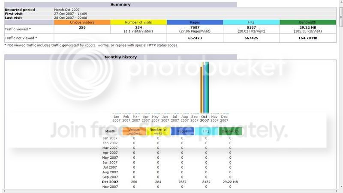
Task: Click the bold 'Oct 2007' chart axis label
Action: (x=205, y=119)
